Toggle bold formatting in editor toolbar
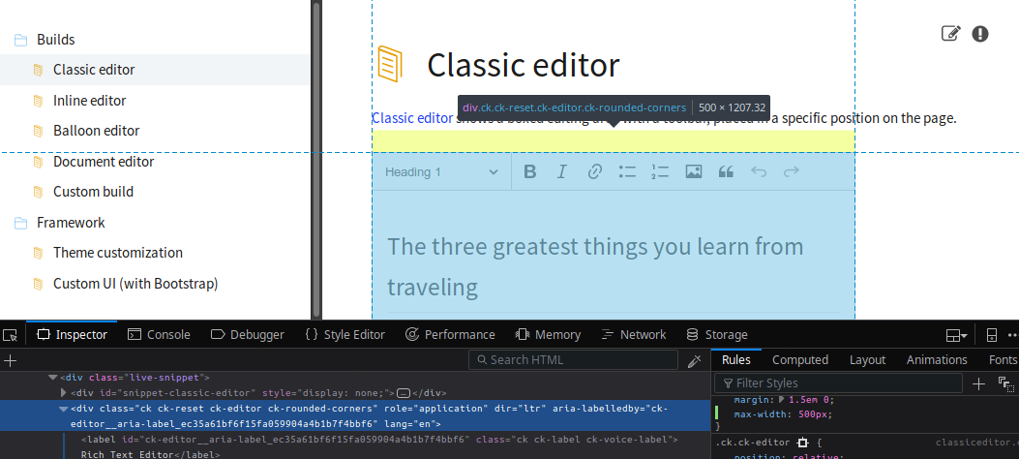The image size is (1019, 459). click(x=530, y=171)
